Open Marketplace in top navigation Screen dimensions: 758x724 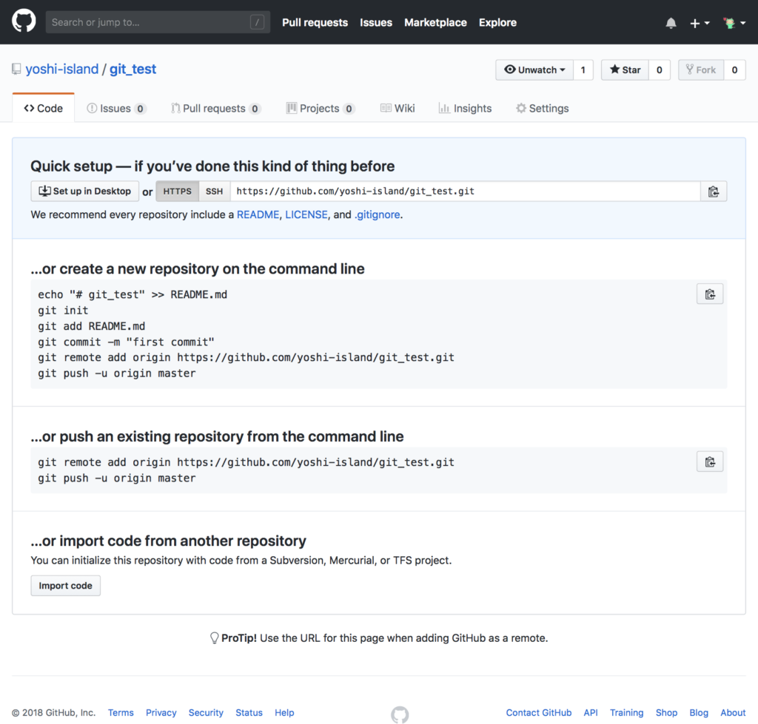(435, 23)
